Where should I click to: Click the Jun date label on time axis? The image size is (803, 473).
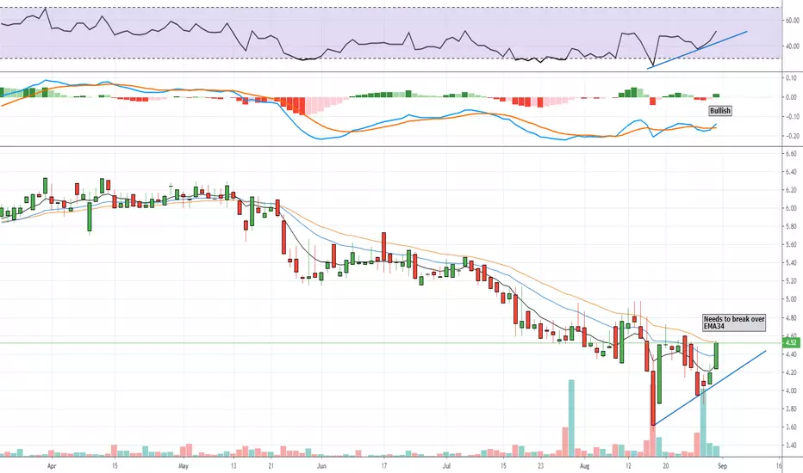point(321,466)
